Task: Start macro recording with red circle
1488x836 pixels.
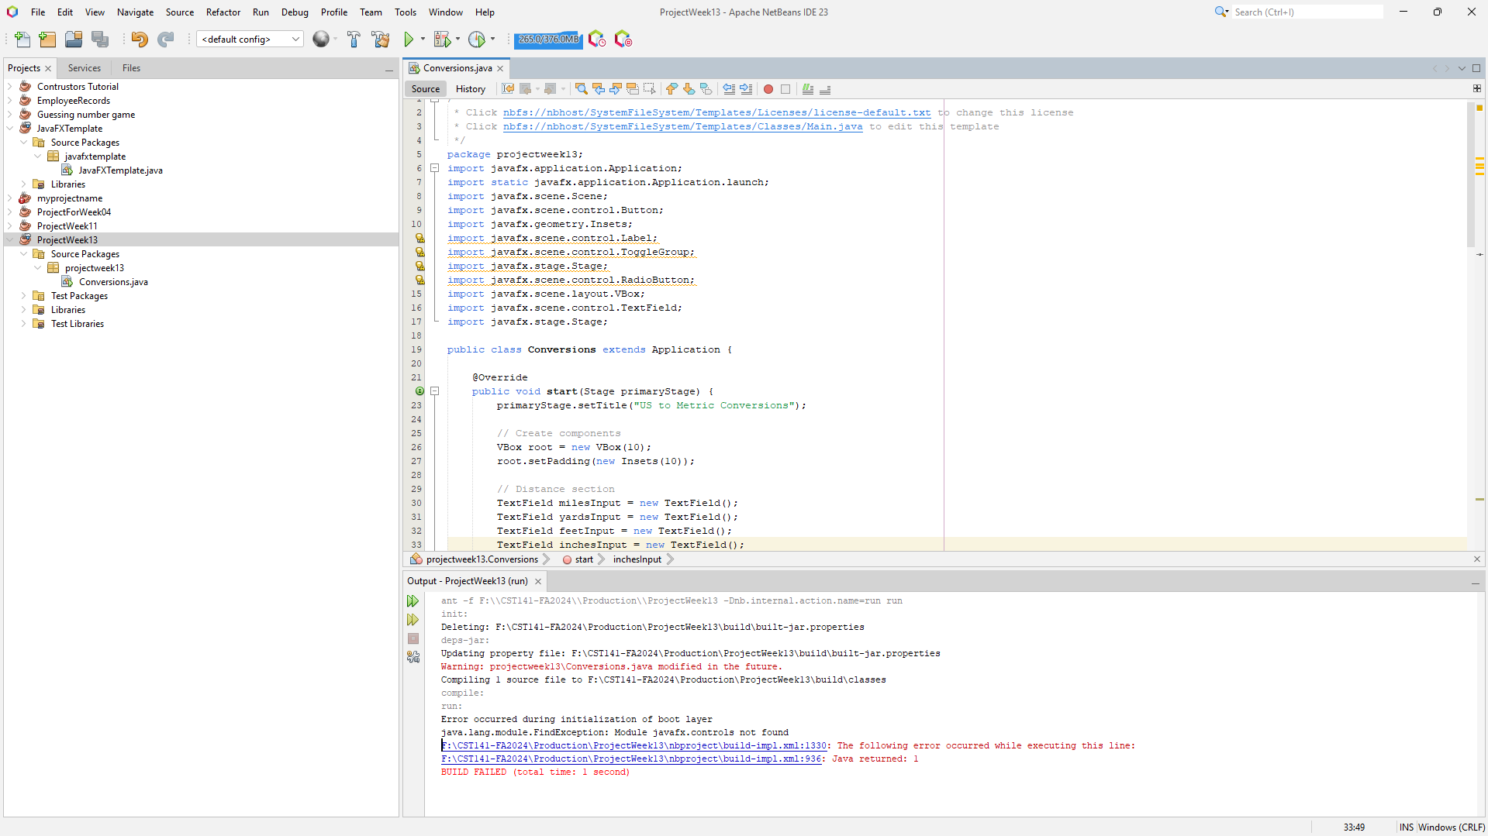Action: point(768,89)
